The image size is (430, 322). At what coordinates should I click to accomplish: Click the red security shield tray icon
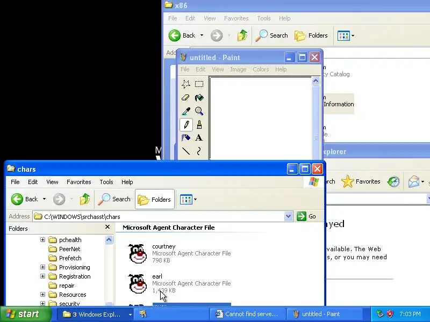click(x=390, y=314)
